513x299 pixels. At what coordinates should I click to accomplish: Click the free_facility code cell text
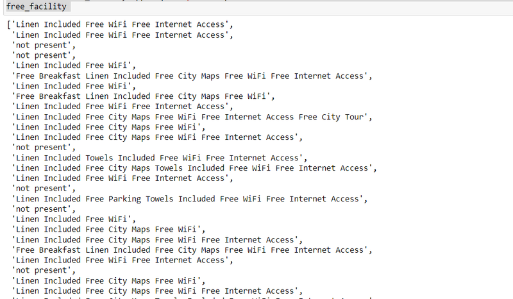tap(36, 7)
